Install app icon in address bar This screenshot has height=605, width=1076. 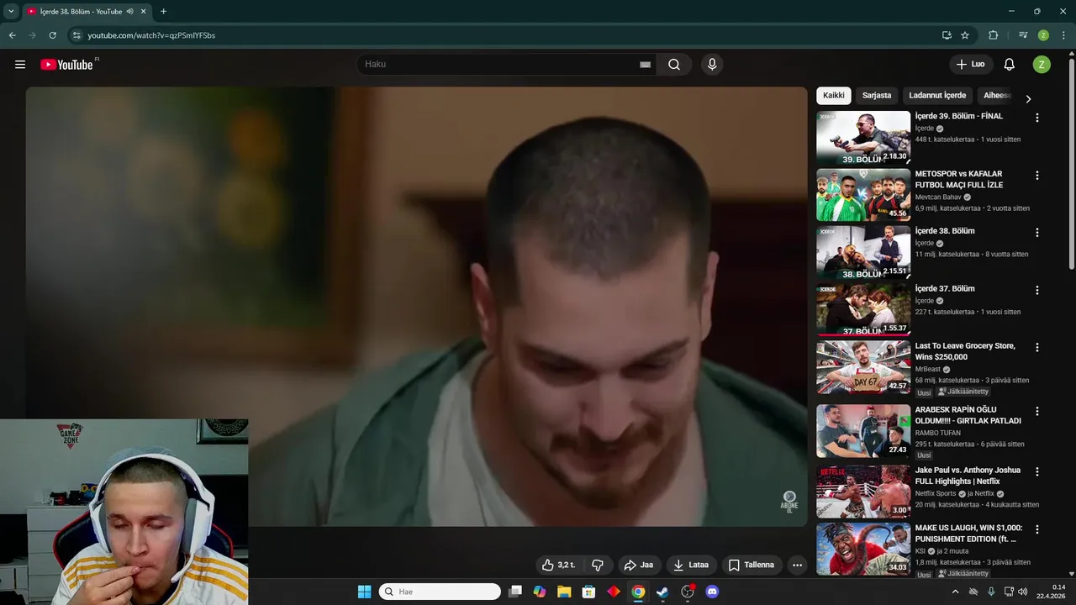coord(947,35)
